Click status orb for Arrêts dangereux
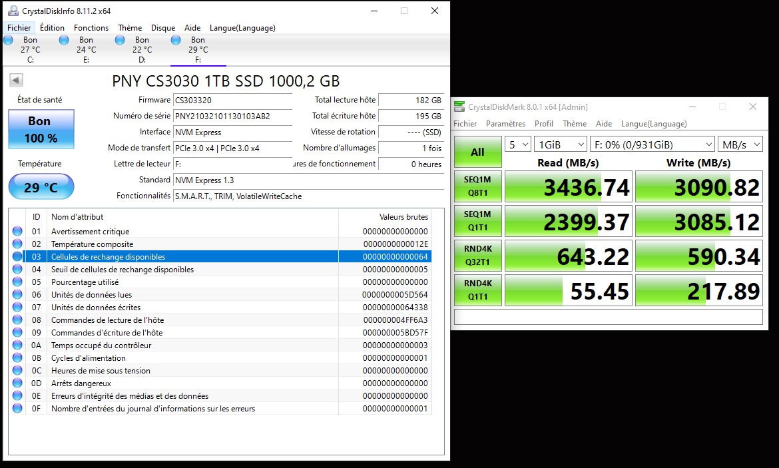779x468 pixels. (x=17, y=383)
